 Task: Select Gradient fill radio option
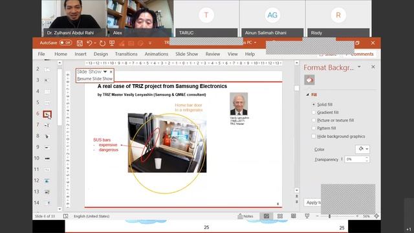tap(313, 112)
